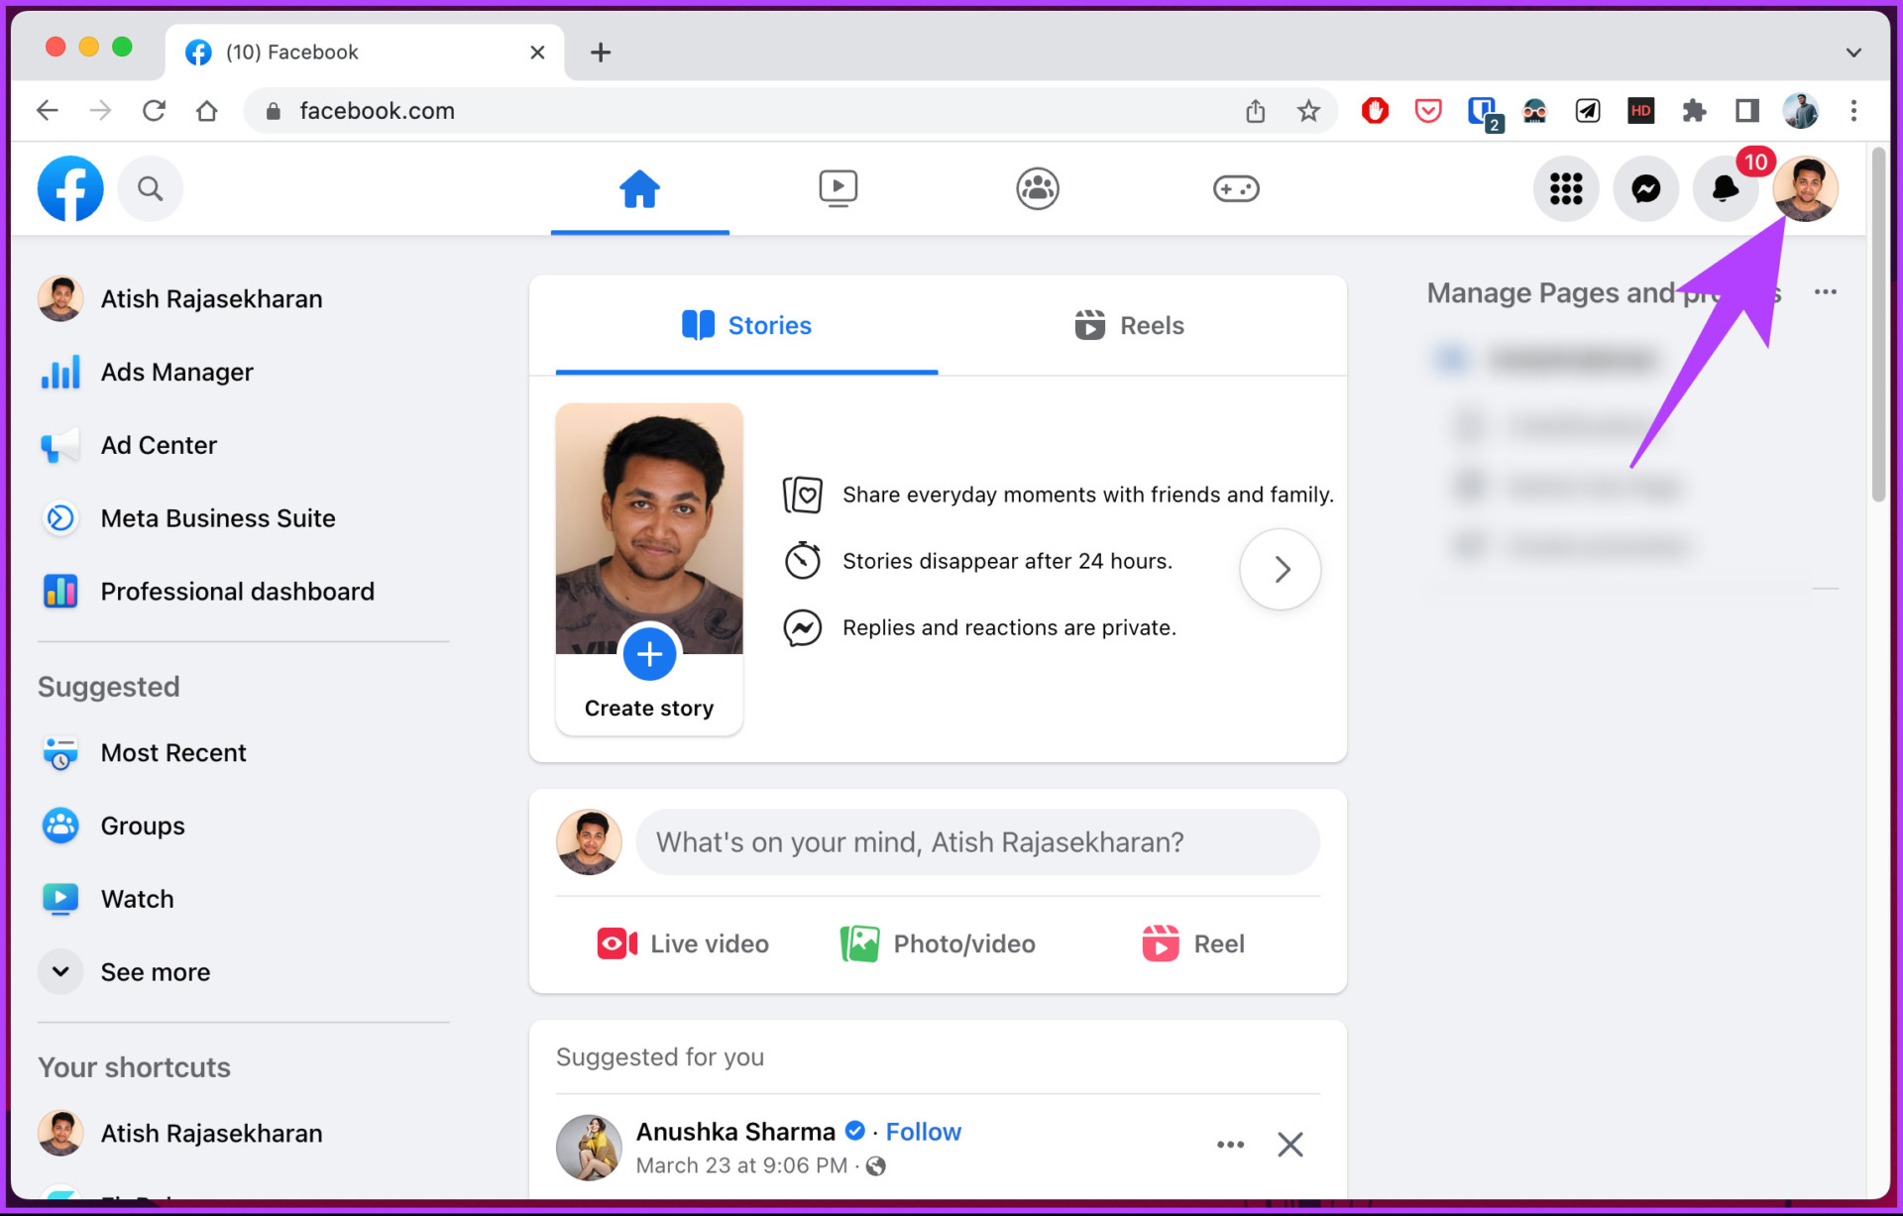The image size is (1903, 1216).
Task: Switch to the Stories tab
Action: 746,325
